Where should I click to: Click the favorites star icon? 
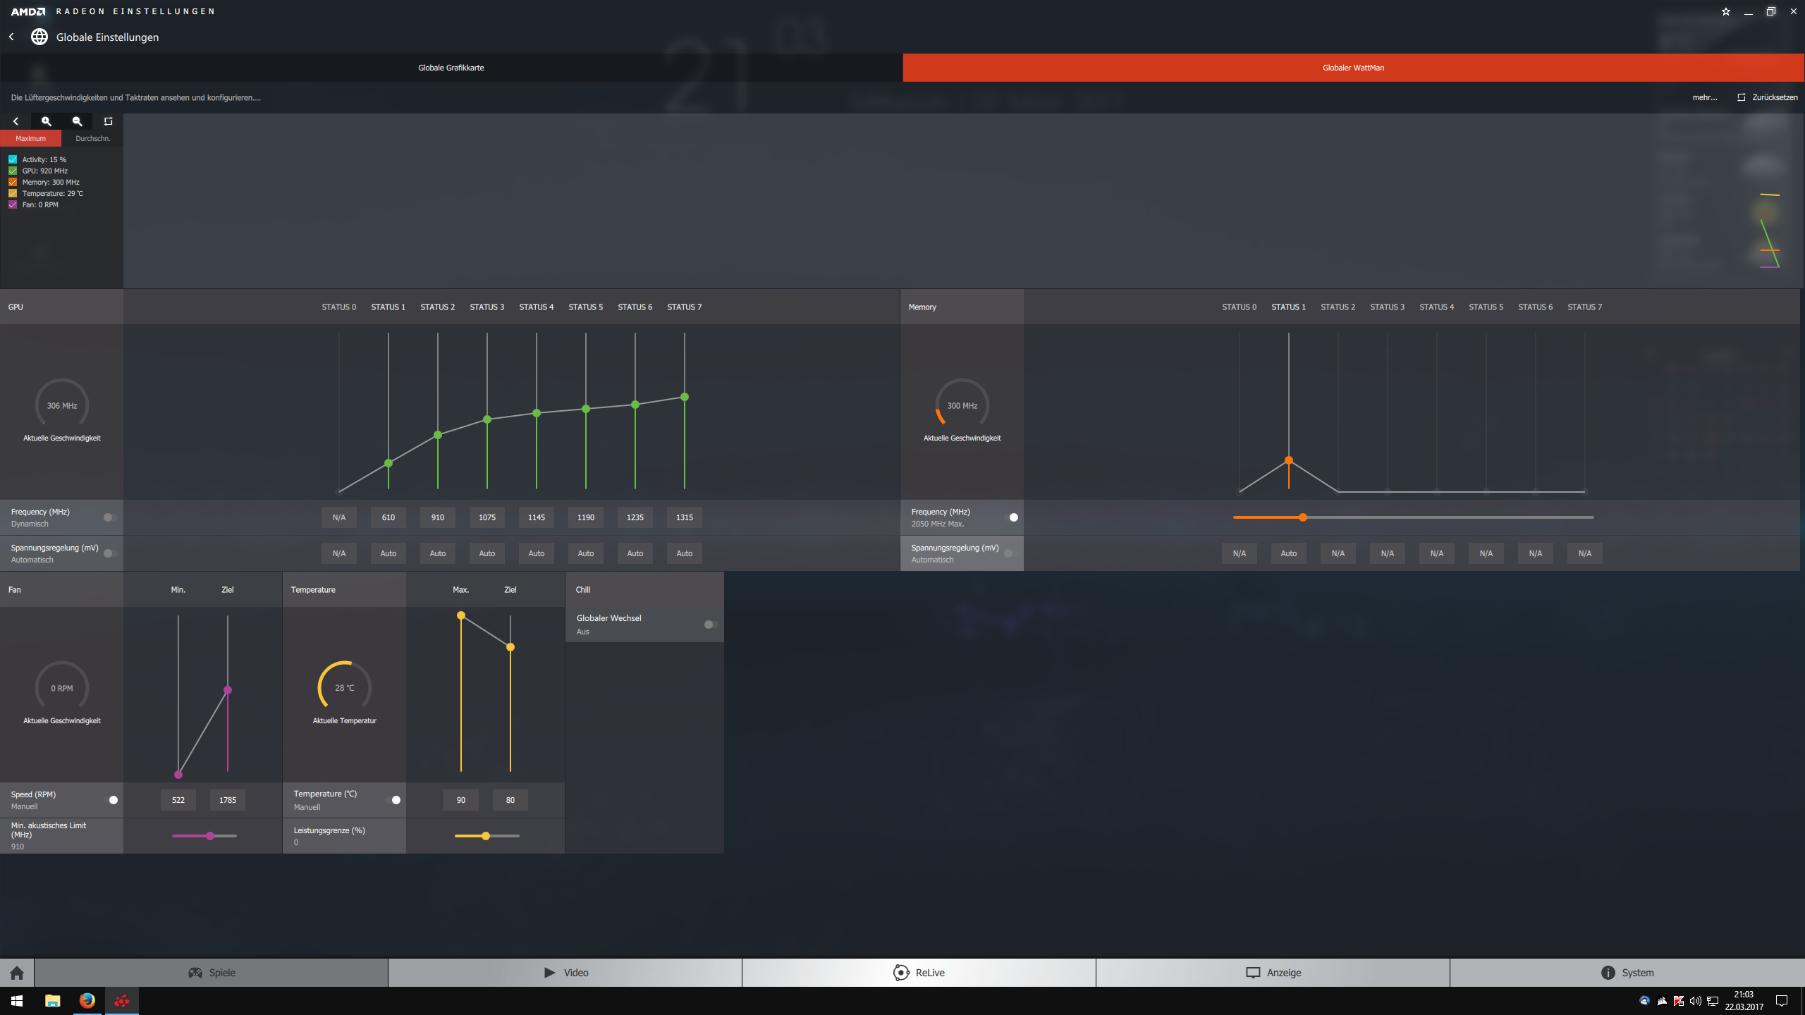point(1725,11)
